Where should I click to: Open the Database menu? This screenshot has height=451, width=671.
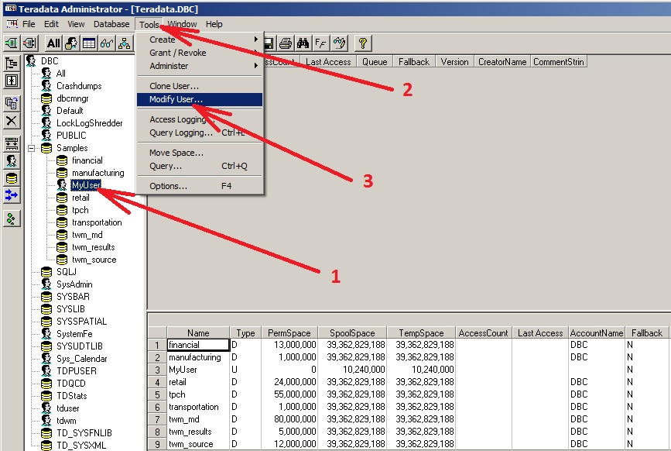pyautogui.click(x=111, y=24)
